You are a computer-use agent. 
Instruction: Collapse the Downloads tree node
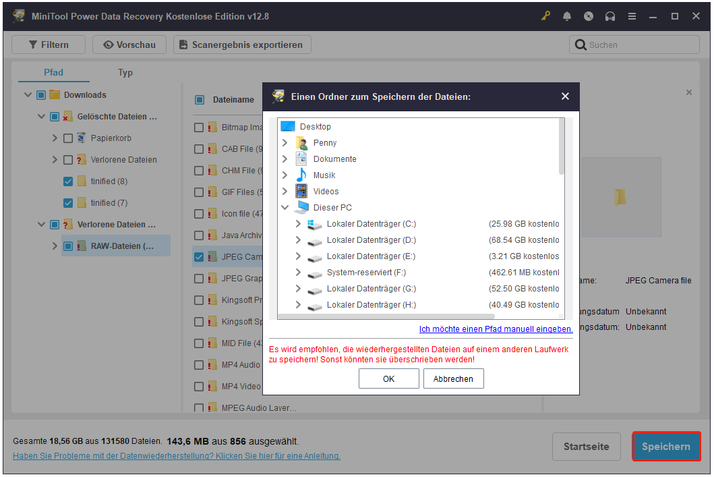(x=28, y=94)
